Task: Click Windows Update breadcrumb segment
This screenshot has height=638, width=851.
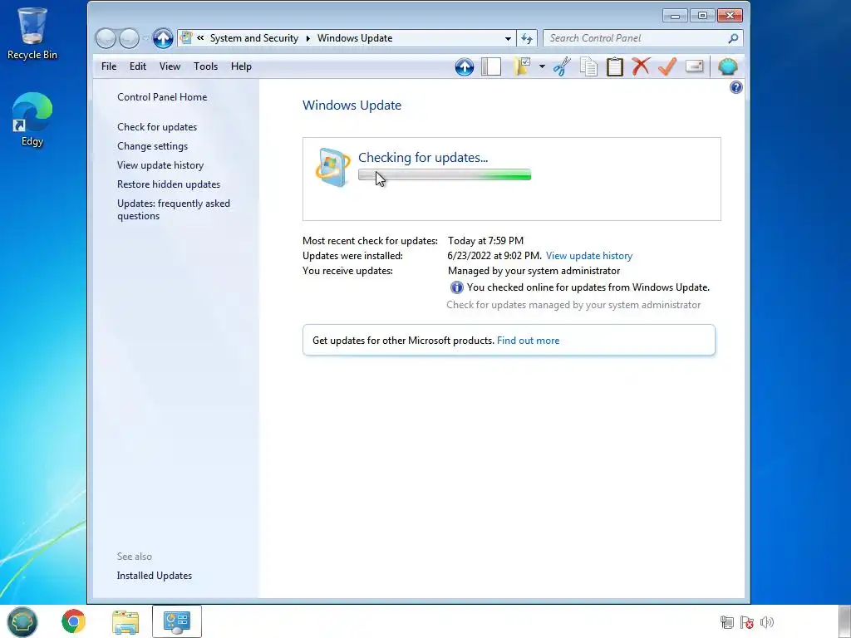Action: (x=354, y=38)
